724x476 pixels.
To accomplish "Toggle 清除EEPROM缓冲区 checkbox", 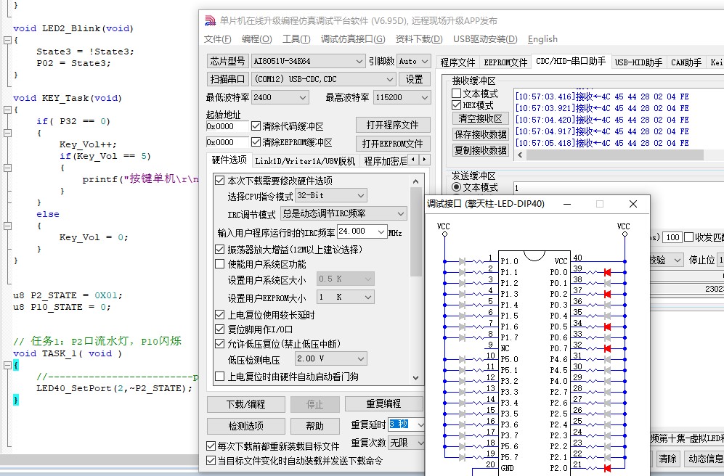I will click(256, 142).
